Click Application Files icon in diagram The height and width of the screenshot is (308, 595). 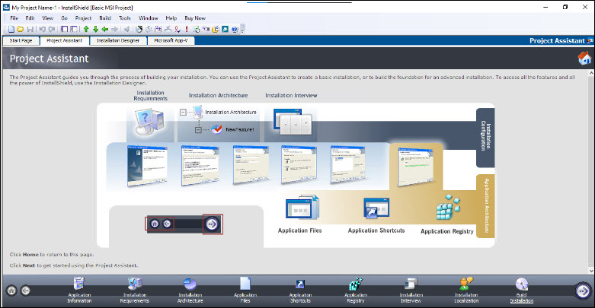[x=302, y=208]
